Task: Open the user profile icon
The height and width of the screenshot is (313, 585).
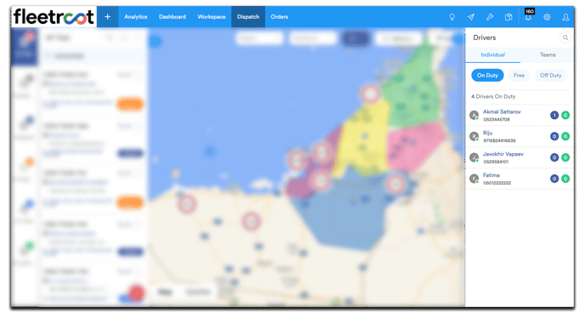Action: pyautogui.click(x=566, y=17)
